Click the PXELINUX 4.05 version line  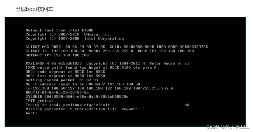tap(107, 63)
